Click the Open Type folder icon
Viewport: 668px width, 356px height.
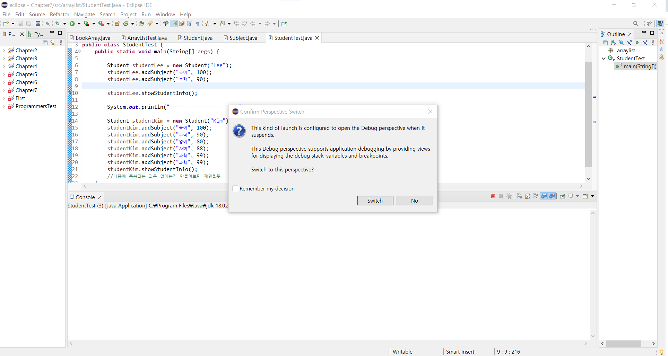click(x=141, y=24)
